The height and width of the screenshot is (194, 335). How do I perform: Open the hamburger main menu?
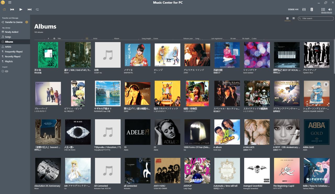(x=10, y=2)
